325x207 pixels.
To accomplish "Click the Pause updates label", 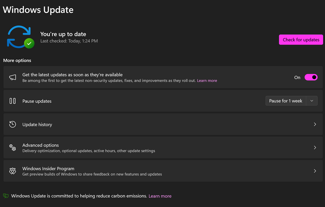I will [37, 101].
